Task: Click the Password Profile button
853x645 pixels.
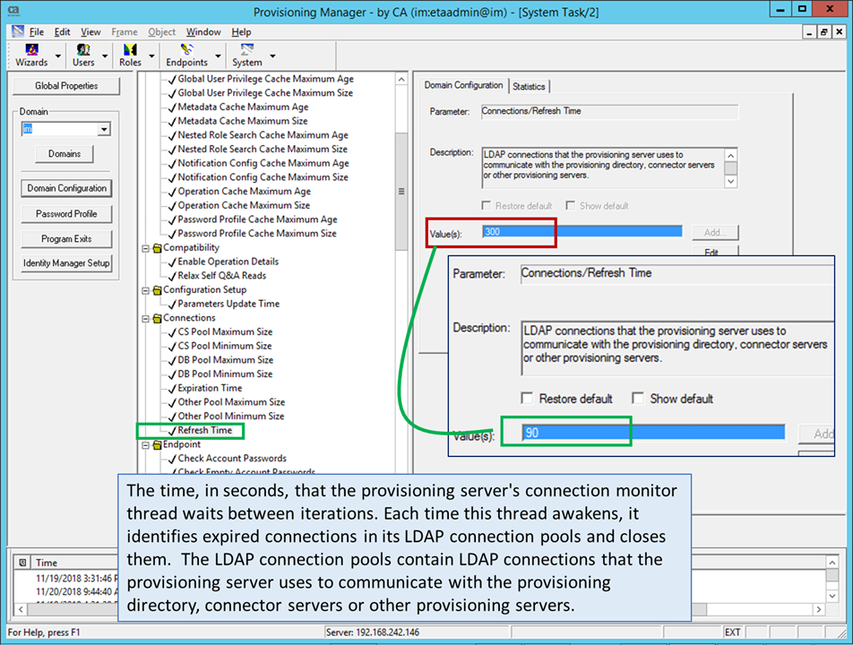Action: click(x=66, y=214)
